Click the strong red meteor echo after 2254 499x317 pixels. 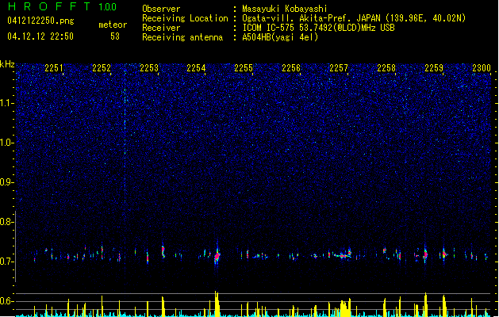pyautogui.click(x=217, y=255)
